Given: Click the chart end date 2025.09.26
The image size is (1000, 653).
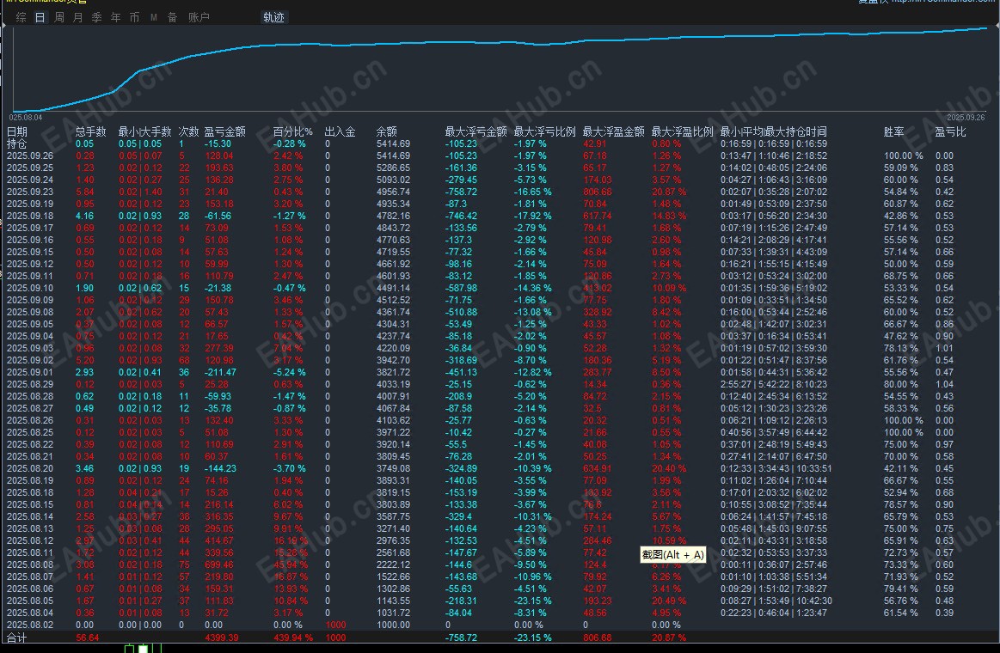Looking at the screenshot, I should 966,117.
